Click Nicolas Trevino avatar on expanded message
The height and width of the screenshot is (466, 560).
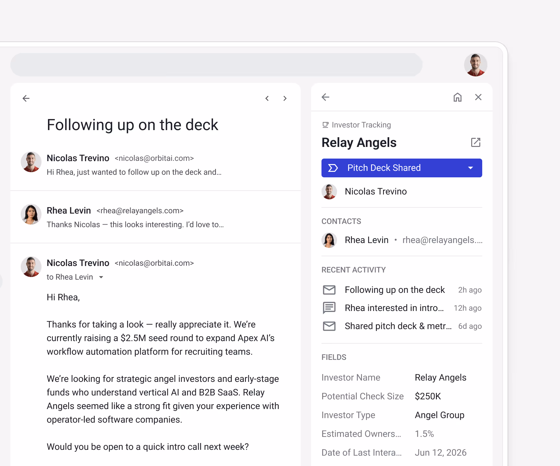click(31, 267)
